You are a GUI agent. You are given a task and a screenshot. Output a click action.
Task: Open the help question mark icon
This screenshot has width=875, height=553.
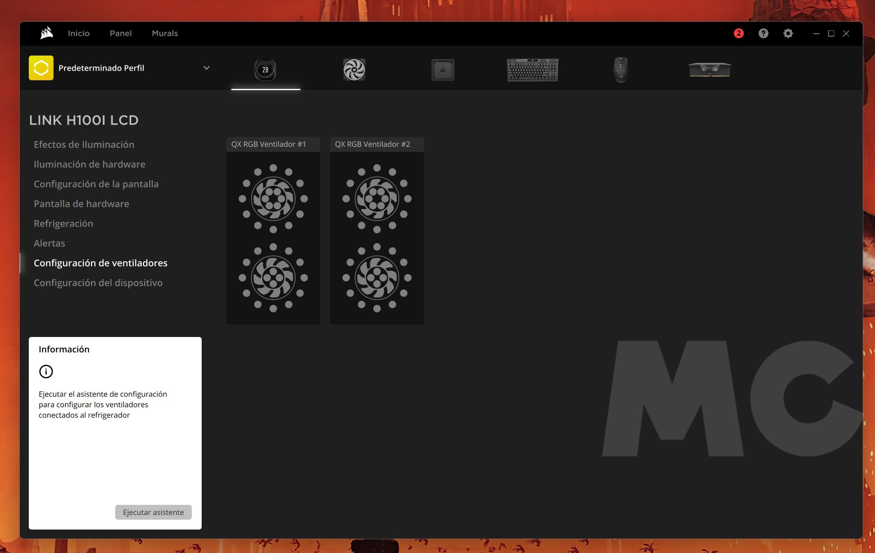point(763,33)
